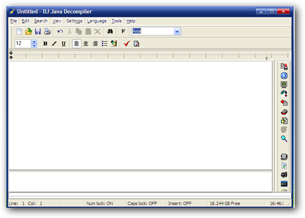
Task: Click the 'Line: 1 Col: 1' status entry
Action: 25,203
